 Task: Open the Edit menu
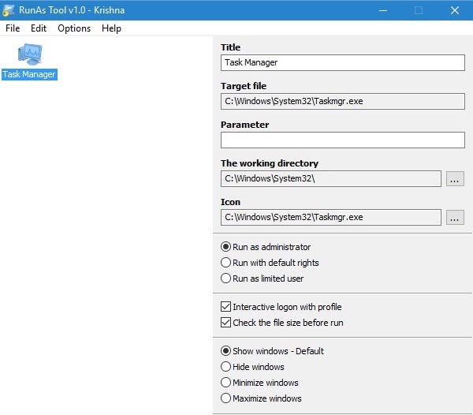coord(39,28)
